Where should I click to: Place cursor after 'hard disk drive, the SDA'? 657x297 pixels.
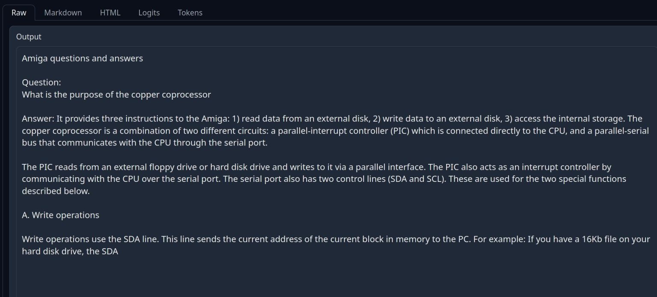pyautogui.click(x=118, y=252)
